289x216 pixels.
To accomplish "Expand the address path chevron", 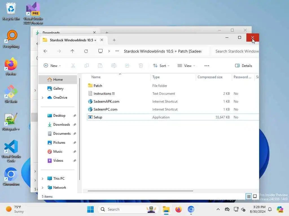I will point(109,51).
